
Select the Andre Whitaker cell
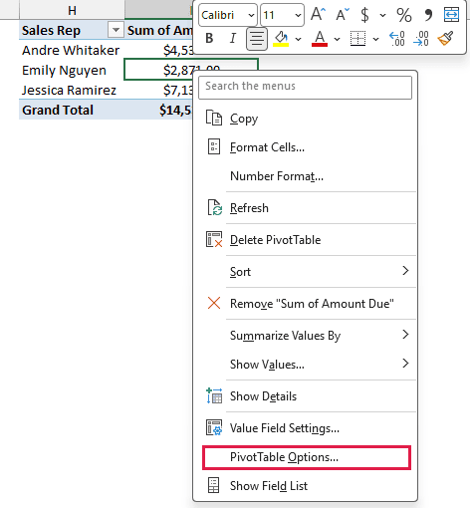coord(72,50)
